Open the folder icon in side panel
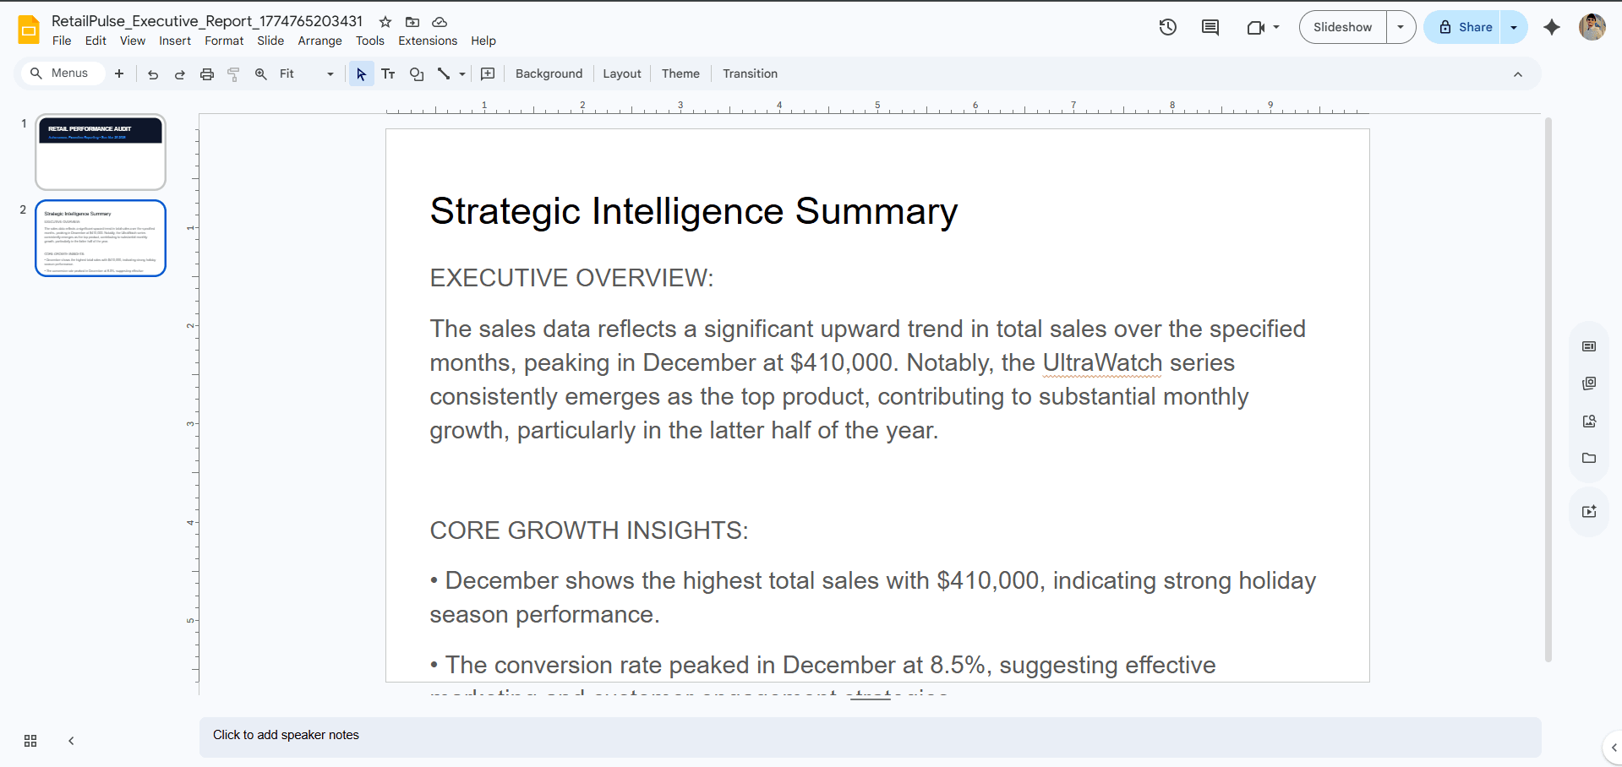 click(x=1589, y=458)
